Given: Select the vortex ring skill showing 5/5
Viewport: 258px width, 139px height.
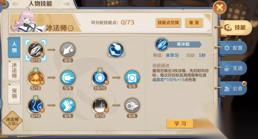Looking at the screenshot, I should tap(132, 78).
